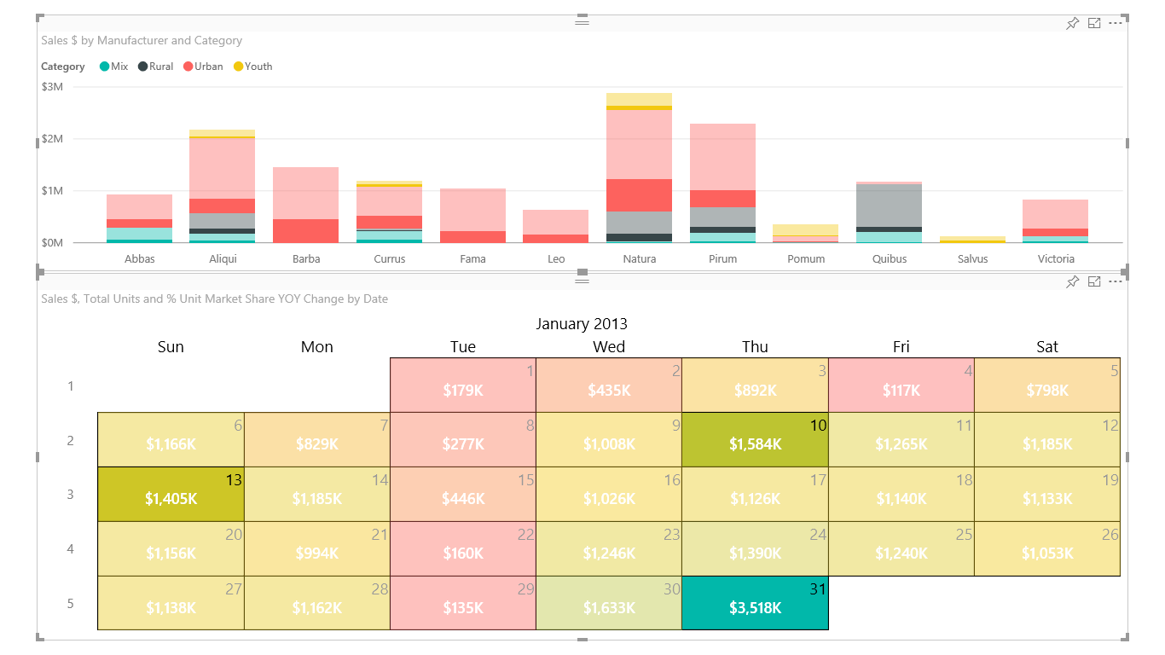Click the Pirum bar in the chart
The image size is (1165, 655).
point(722,183)
